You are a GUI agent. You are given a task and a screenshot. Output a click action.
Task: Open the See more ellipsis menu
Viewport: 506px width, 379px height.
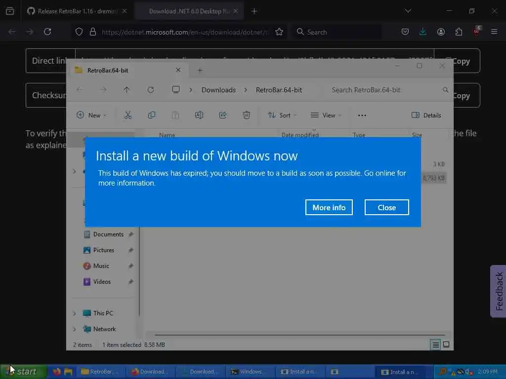tap(362, 115)
